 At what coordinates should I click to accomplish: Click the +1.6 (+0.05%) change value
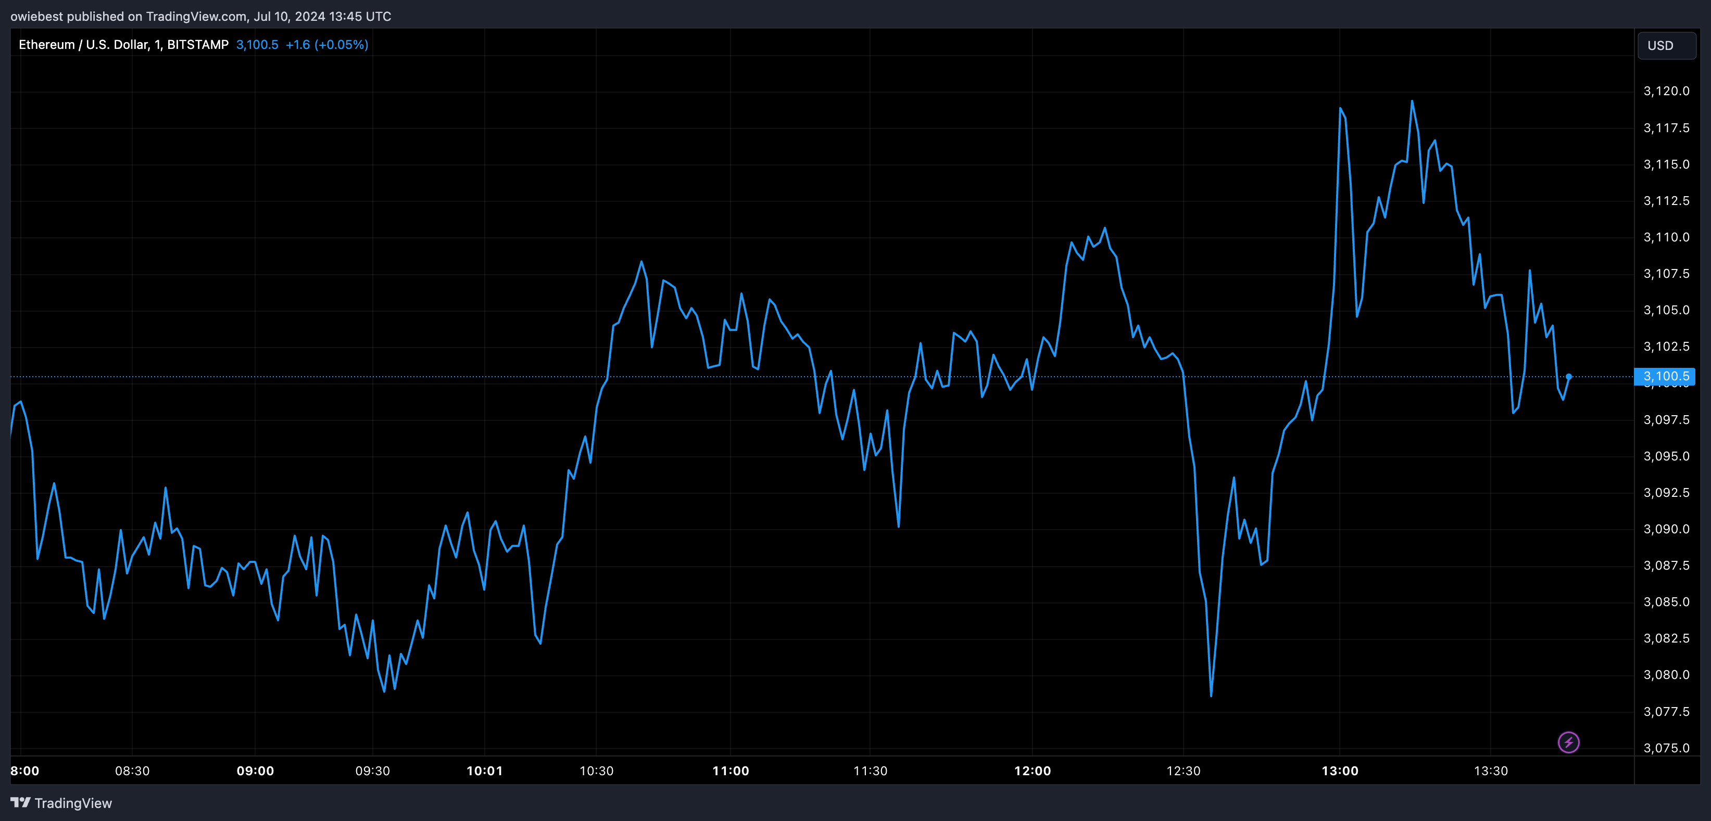(x=327, y=44)
